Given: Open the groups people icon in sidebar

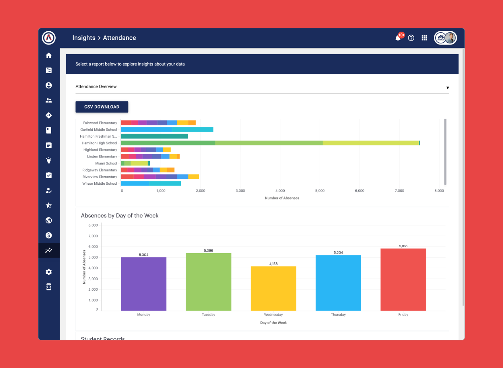Looking at the screenshot, I should (49, 100).
